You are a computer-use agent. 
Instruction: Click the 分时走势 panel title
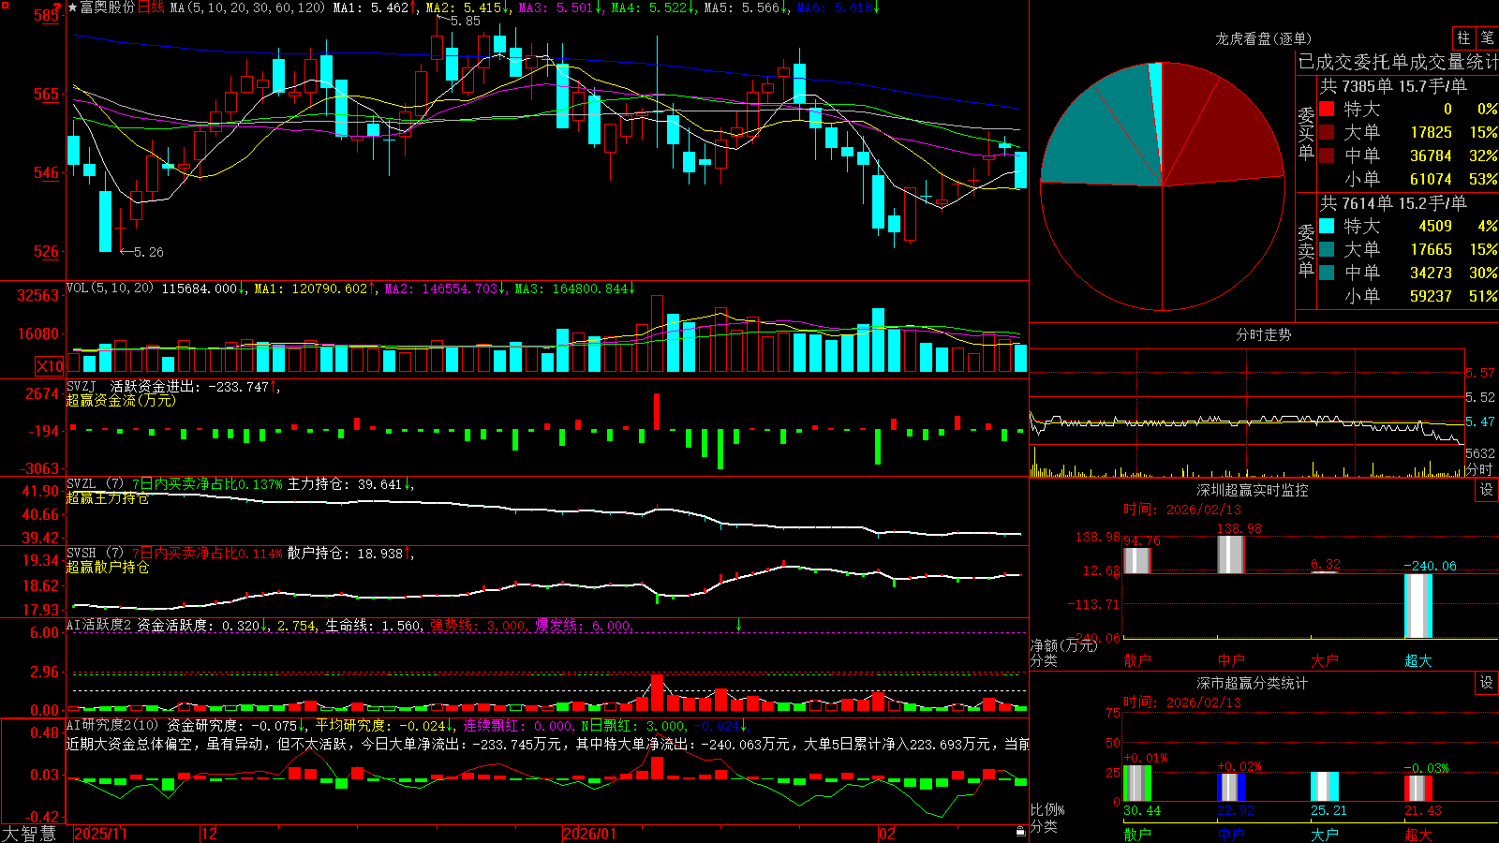tap(1263, 334)
